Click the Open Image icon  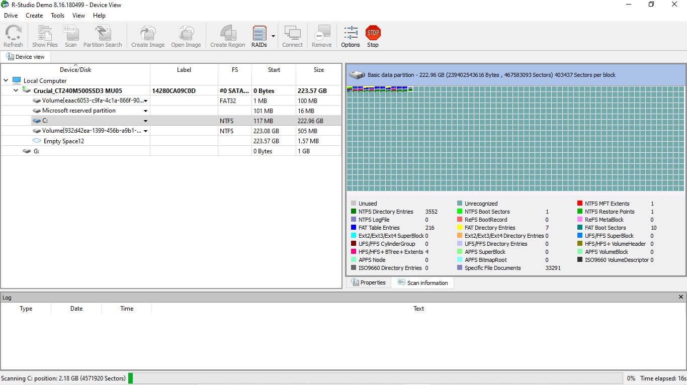point(186,33)
